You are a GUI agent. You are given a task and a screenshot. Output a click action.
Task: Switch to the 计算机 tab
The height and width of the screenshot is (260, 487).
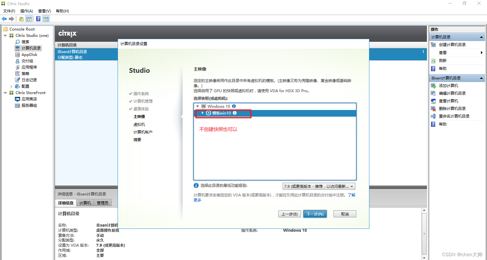(85, 203)
